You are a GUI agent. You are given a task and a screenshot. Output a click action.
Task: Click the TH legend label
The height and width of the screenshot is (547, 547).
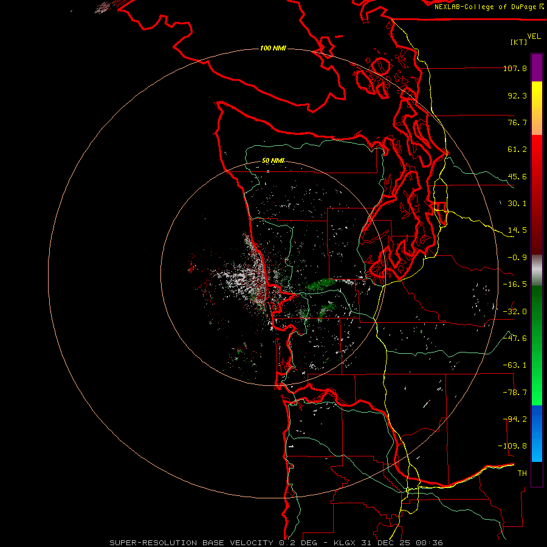522,473
